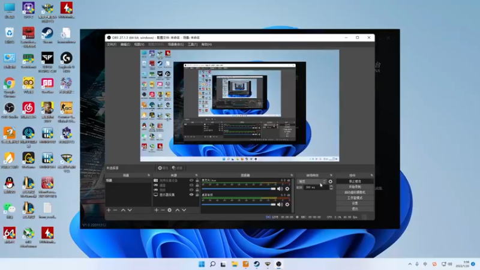Click the 开始录制 button

coord(355,187)
